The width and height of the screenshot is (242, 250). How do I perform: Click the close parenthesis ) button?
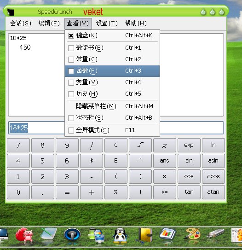(140, 176)
